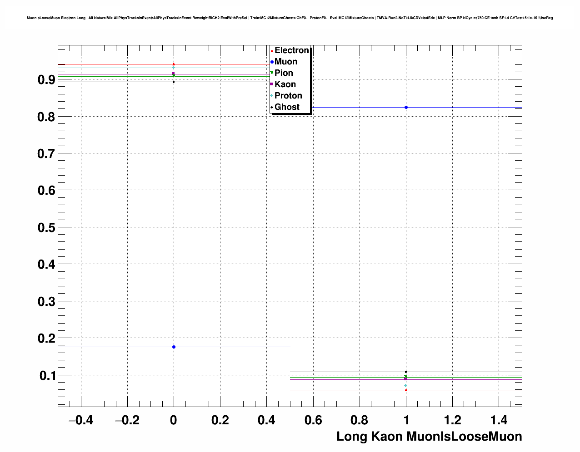The height and width of the screenshot is (452, 580).
Task: Click the purple Kaon square legend marker
Action: [271, 84]
